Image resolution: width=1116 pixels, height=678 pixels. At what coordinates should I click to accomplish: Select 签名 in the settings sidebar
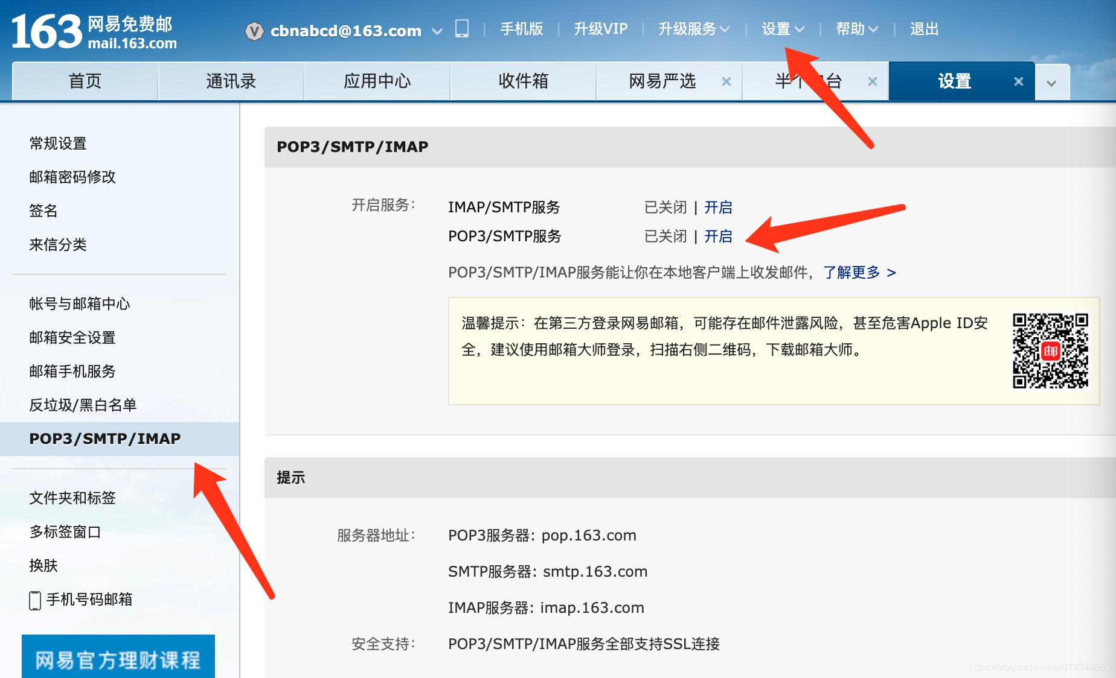43,211
